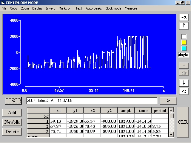This screenshot has height=143, width=191.
Task: Click the date and time field
Action: click(x=92, y=101)
